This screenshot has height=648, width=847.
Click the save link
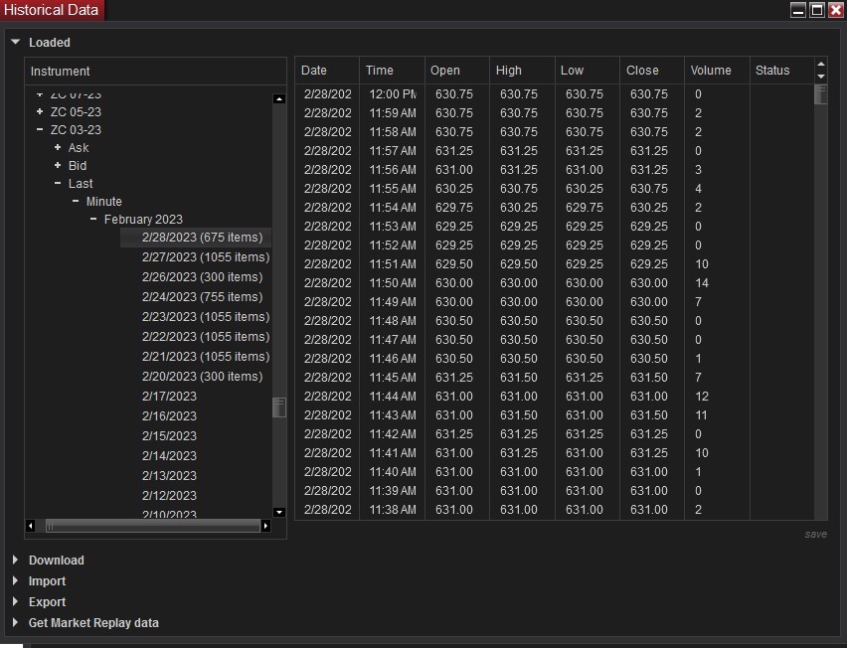pos(815,534)
